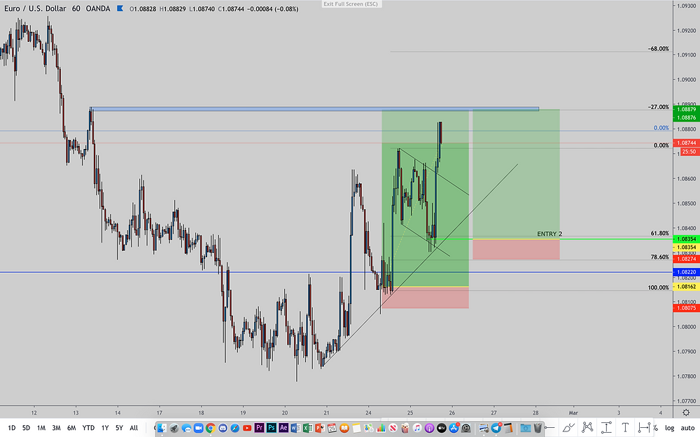700x437 pixels.
Task: Open the Trash in the dock
Action: 538,428
